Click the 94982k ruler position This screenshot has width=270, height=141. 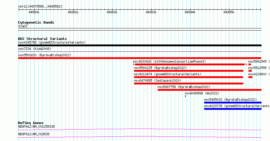(x=112, y=12)
